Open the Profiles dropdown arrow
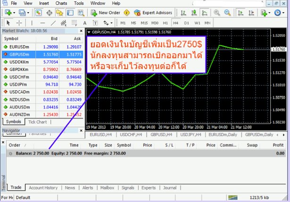This screenshot has width=290, height=202. point(28,13)
